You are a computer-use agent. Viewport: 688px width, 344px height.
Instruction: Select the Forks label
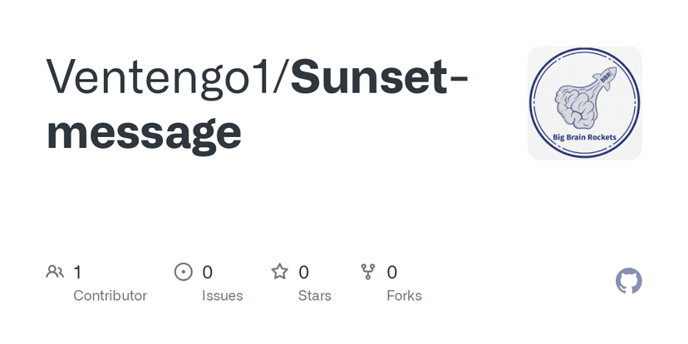point(404,296)
